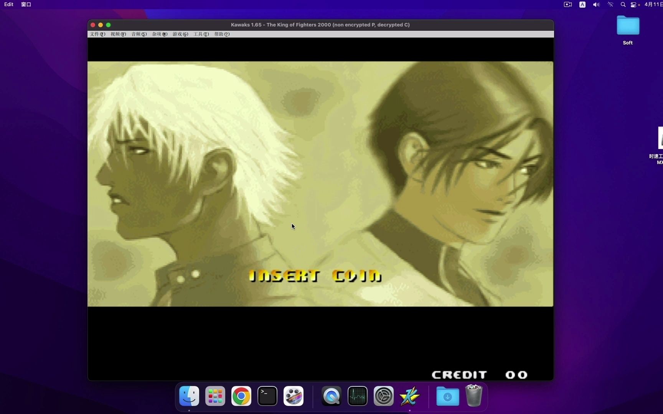
Task: Maximize the Kawaks window with the green button
Action: coord(108,25)
